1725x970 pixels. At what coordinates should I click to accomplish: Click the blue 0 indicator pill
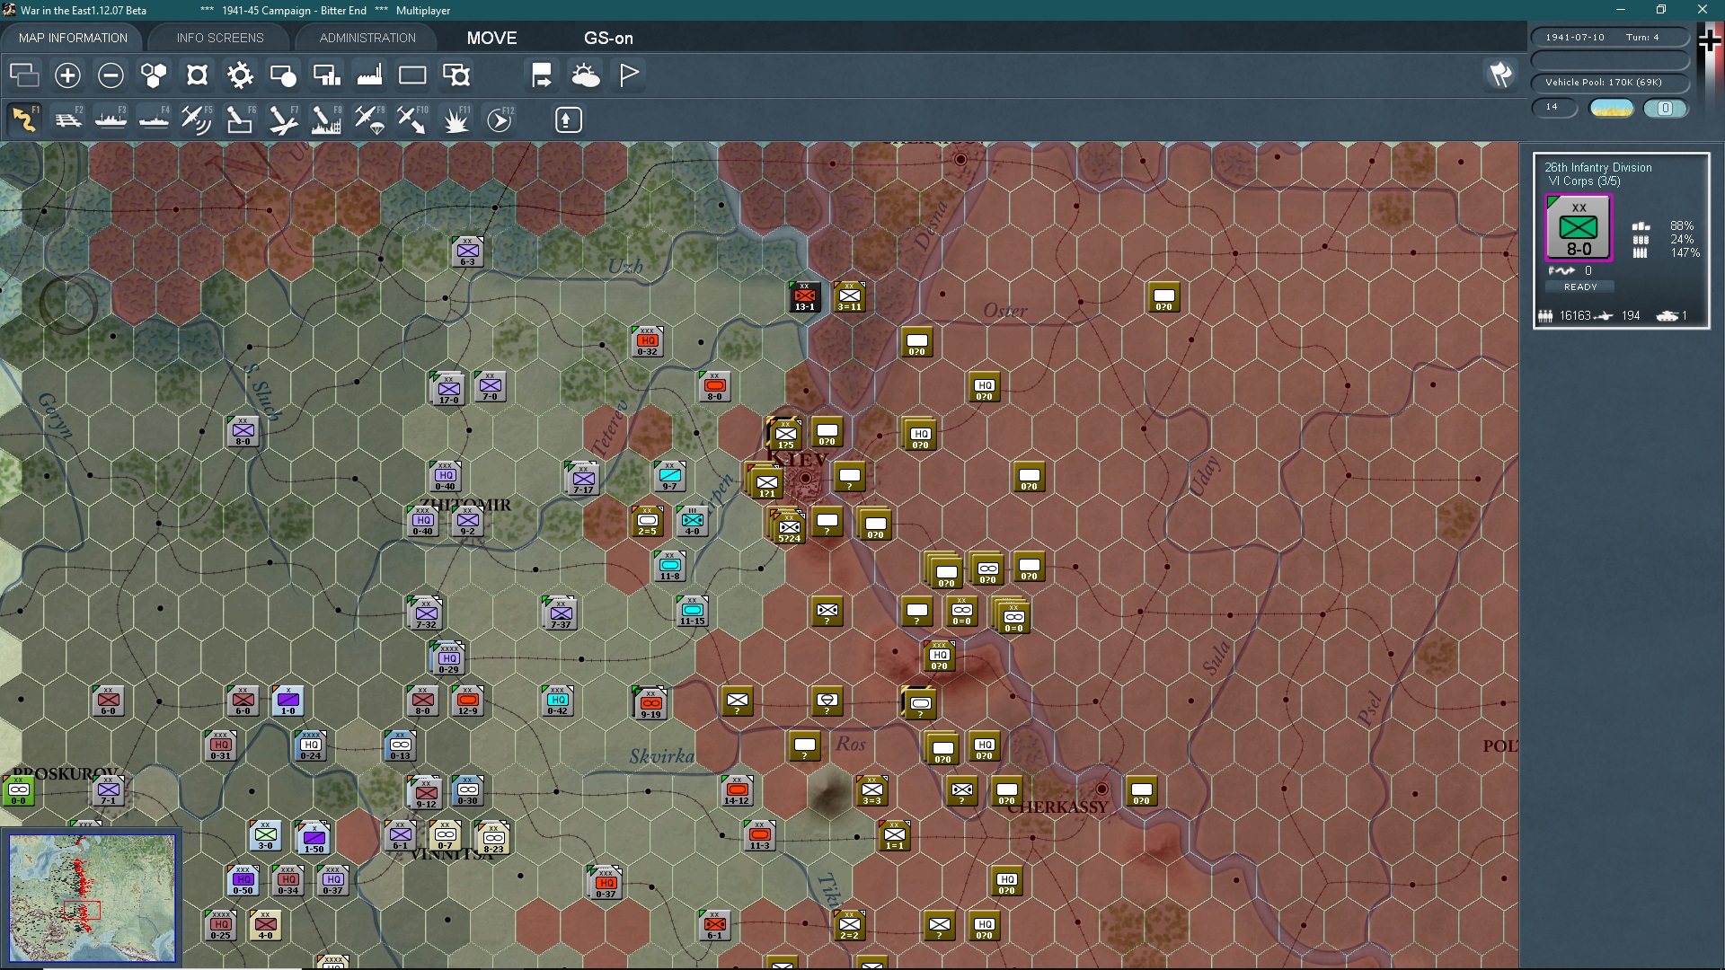(1665, 109)
